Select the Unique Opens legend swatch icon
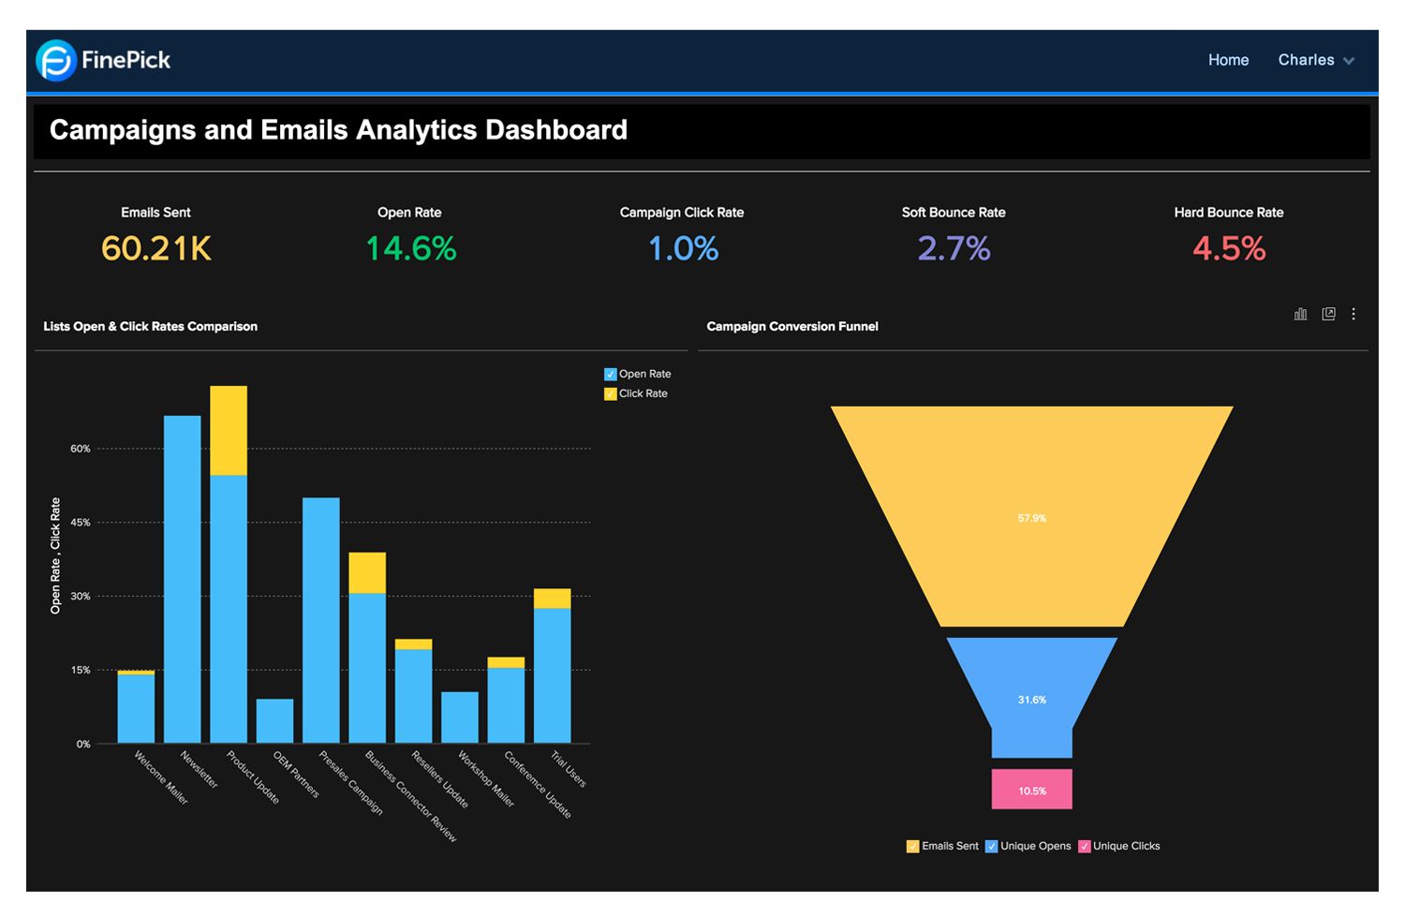The width and height of the screenshot is (1405, 902). pos(991,846)
